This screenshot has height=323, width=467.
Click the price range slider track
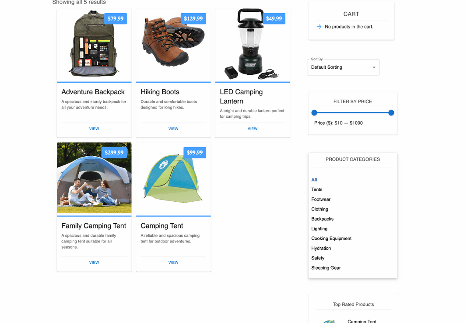tap(353, 112)
